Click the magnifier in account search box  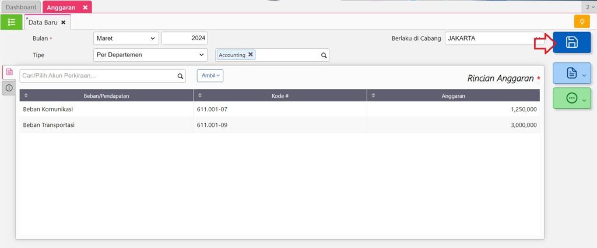point(180,76)
